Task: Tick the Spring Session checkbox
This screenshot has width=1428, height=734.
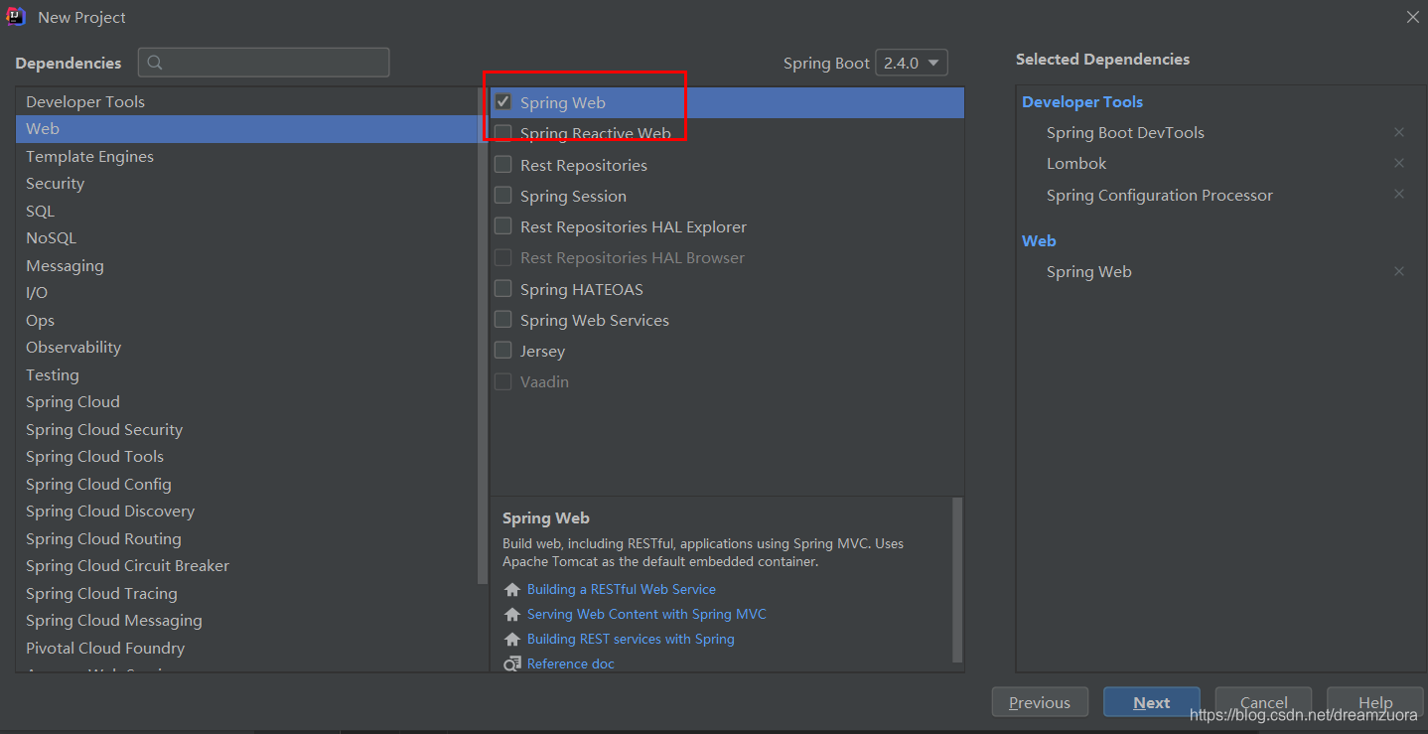Action: [503, 196]
